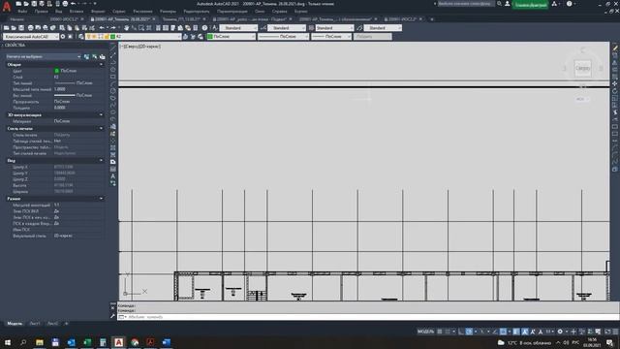The image size is (620, 349).
Task: Click the Undo arrow in the quick access toolbar
Action: pos(74,4)
